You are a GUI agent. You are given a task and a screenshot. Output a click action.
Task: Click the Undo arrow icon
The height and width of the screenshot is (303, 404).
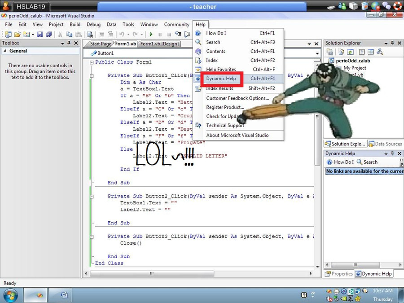pyautogui.click(x=122, y=34)
